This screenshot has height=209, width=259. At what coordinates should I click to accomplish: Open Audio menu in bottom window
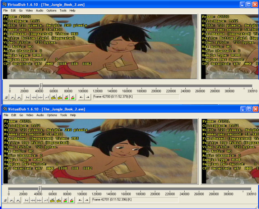[x=40, y=115]
